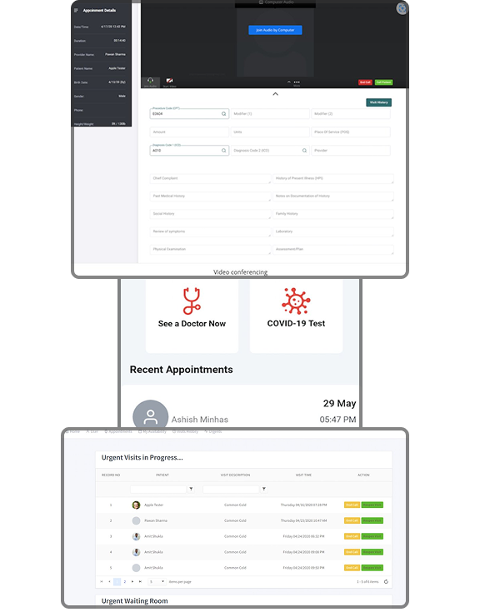
Task: Click the Review of symptoms text area
Action: 210,231
